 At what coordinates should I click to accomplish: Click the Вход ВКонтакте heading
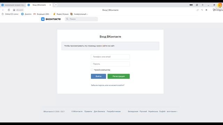pos(110,36)
